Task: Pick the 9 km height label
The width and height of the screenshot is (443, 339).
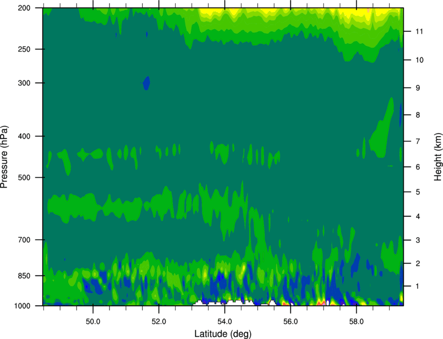Action: [x=418, y=88]
